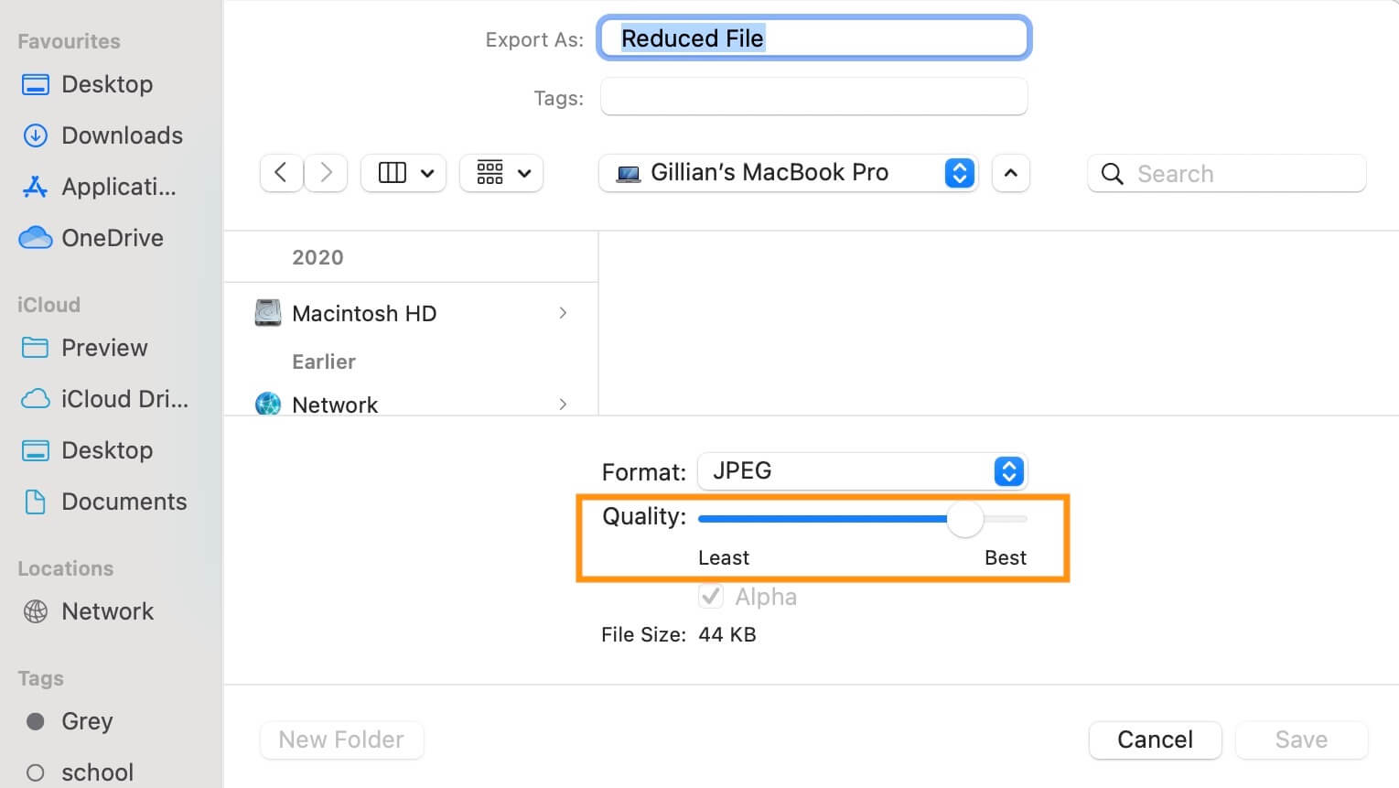This screenshot has width=1399, height=788.
Task: Select the Documents folder in sidebar
Action: click(x=103, y=502)
